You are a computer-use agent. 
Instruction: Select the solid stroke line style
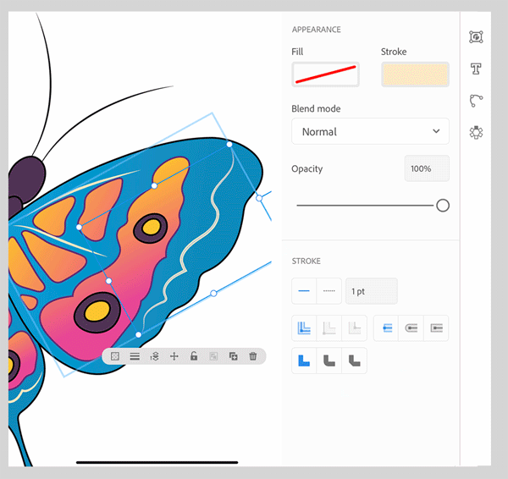(x=305, y=291)
